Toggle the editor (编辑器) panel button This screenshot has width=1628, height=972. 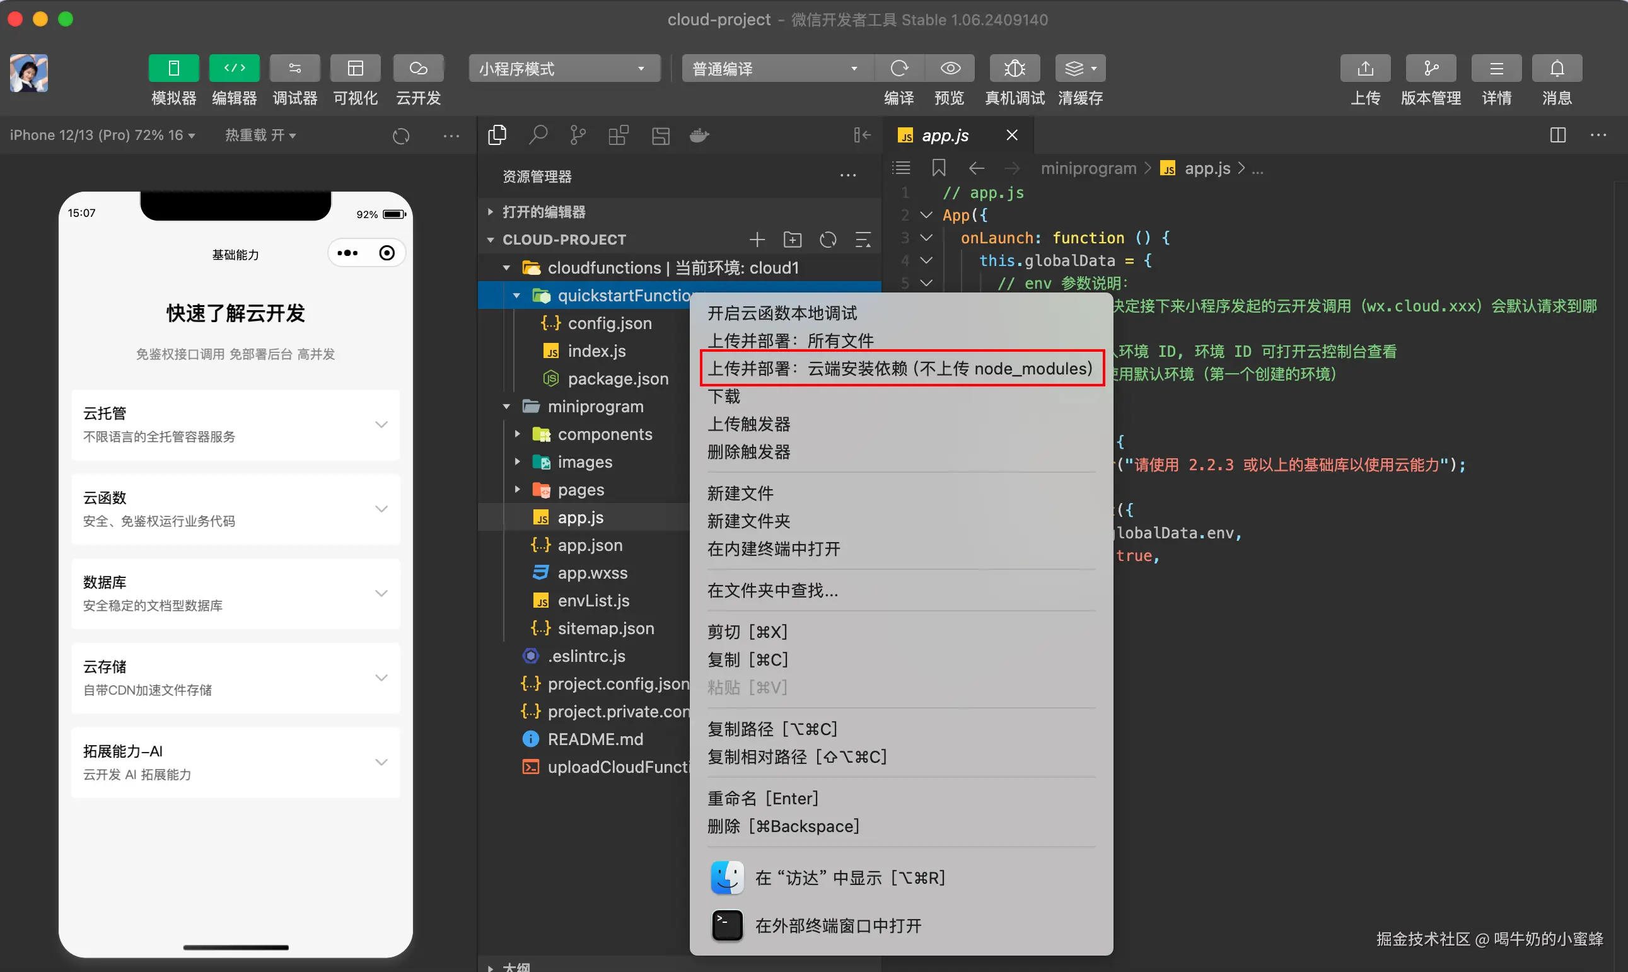pyautogui.click(x=234, y=68)
